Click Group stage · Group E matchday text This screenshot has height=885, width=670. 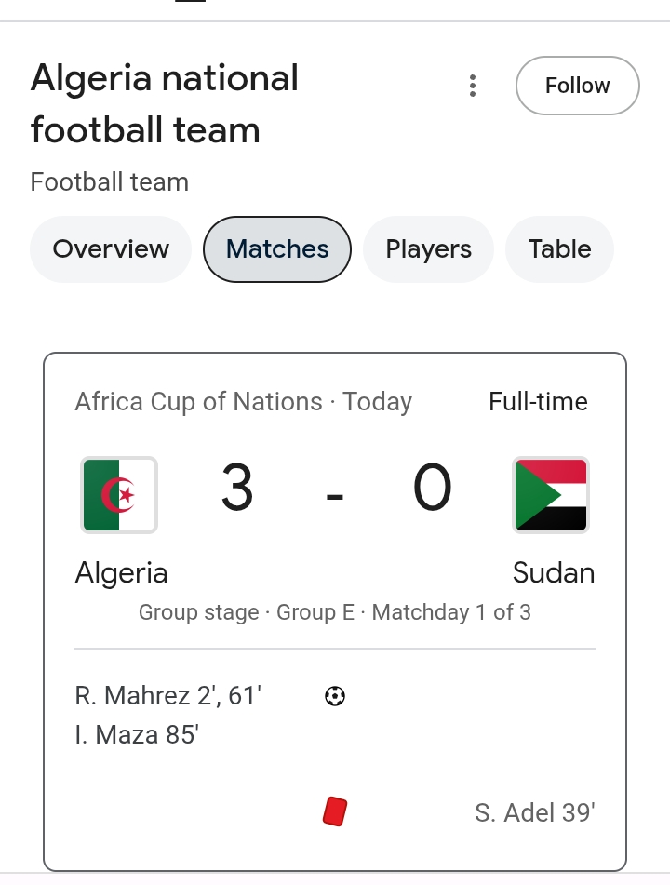pyautogui.click(x=335, y=612)
